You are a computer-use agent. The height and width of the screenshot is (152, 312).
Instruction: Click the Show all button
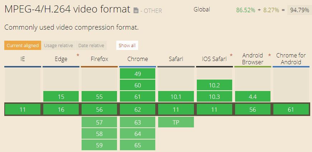127,45
